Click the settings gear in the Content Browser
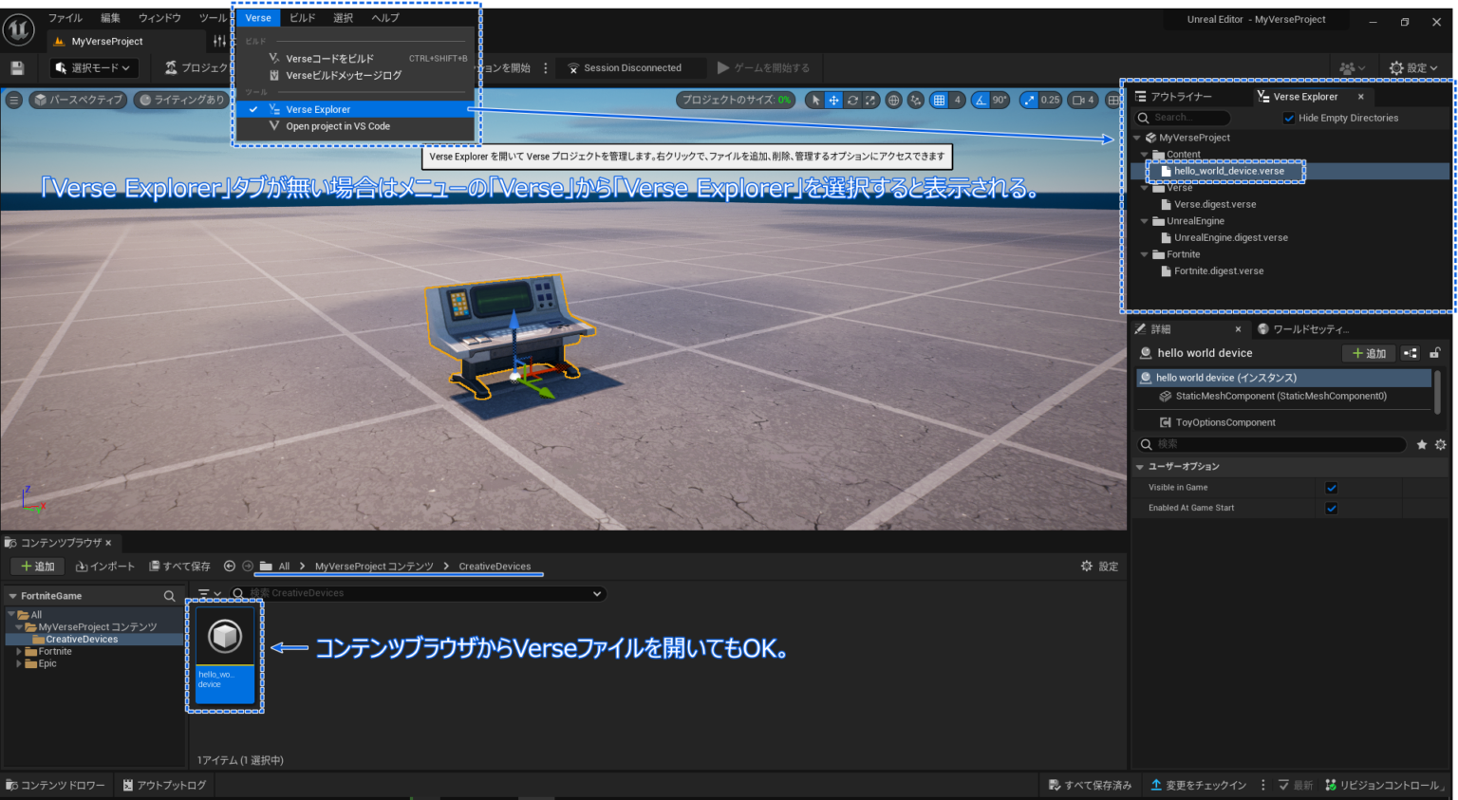Viewport: 1458px width, 800px height. (x=1087, y=566)
